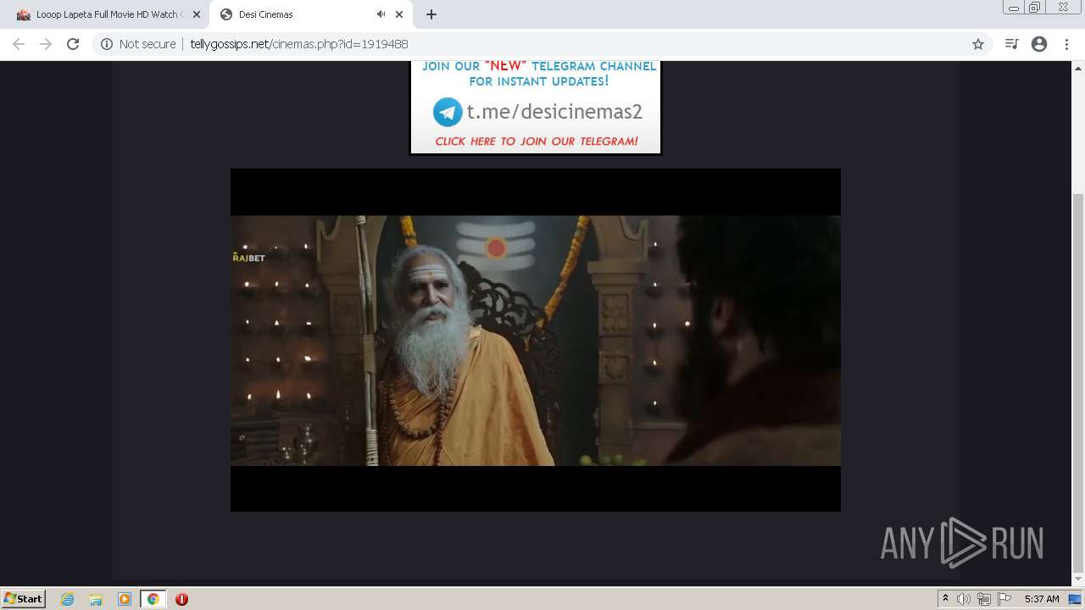Click the Telegram logo icon in the banner

448,112
